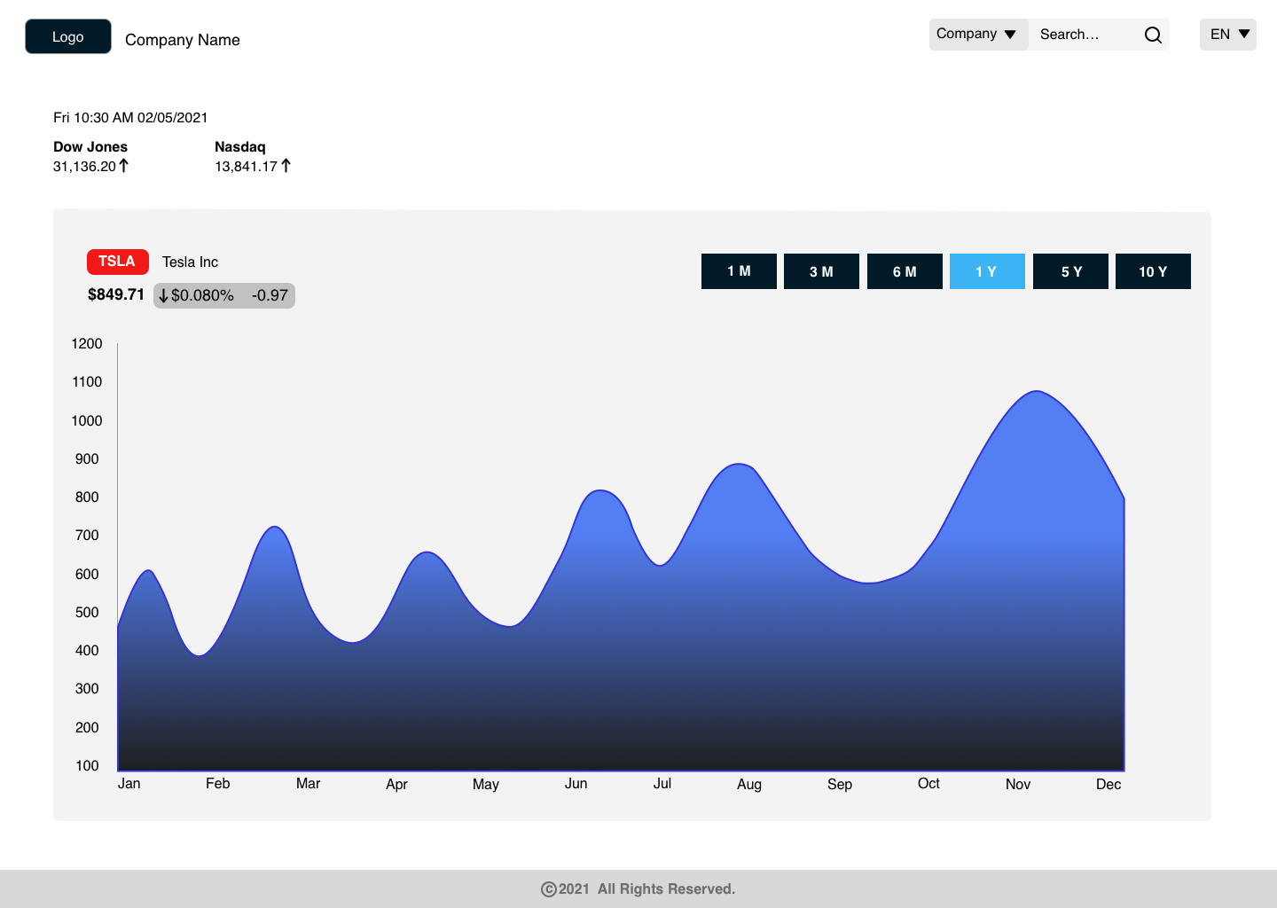
Task: Switch chart to 1 M range
Action: (739, 271)
